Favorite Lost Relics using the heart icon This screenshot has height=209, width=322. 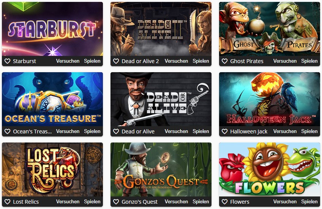(x=7, y=202)
